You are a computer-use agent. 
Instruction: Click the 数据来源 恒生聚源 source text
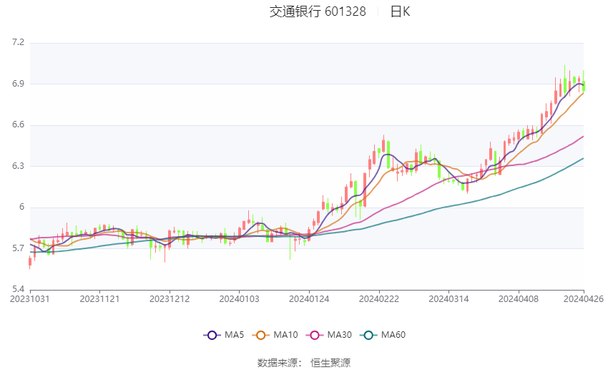coord(303,363)
